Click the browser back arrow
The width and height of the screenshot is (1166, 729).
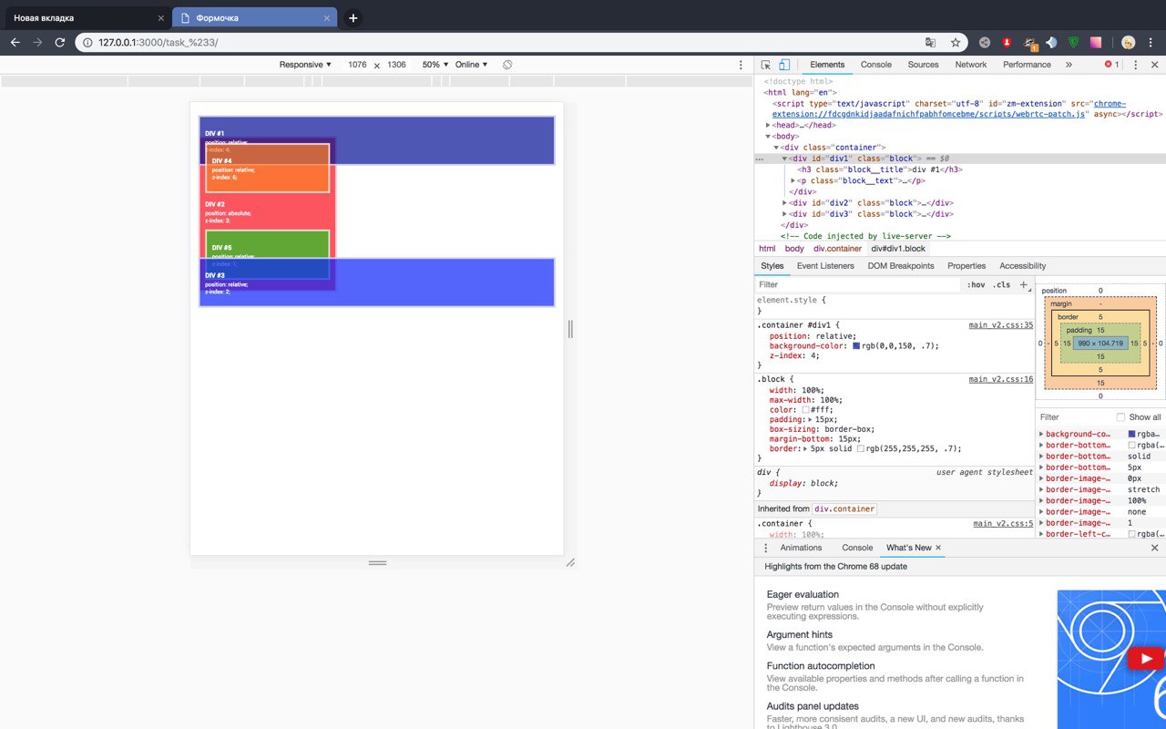click(15, 42)
